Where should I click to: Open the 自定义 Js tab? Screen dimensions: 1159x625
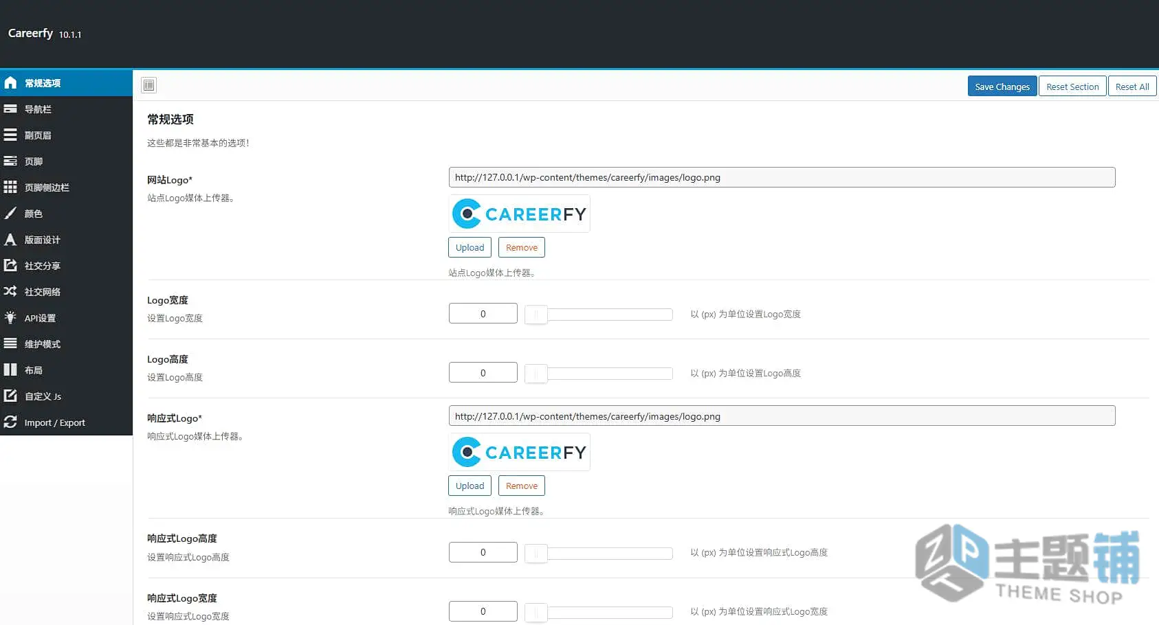tap(66, 396)
